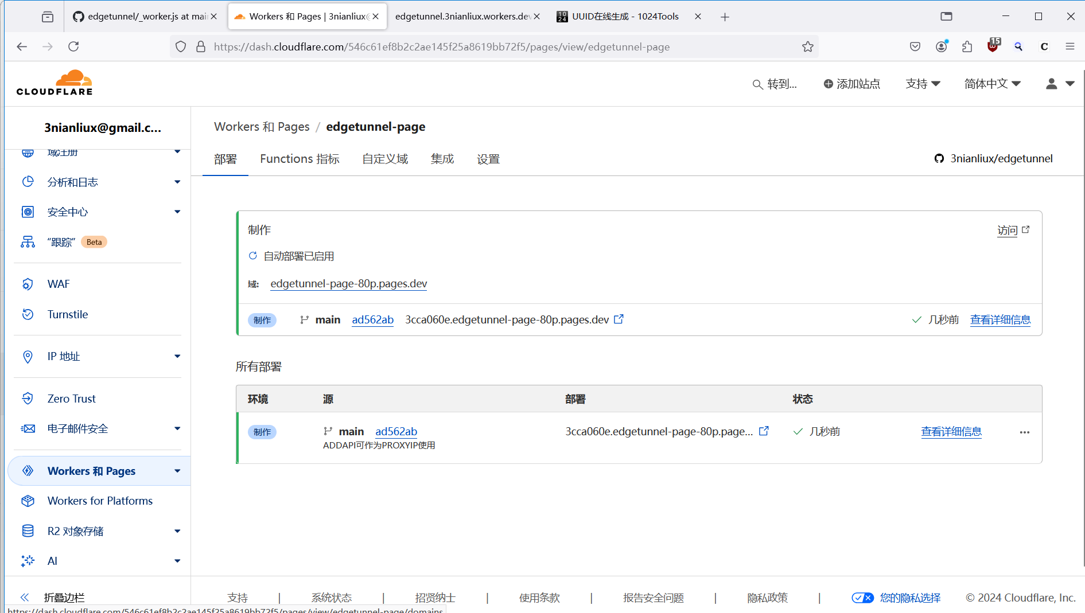Open the WAF sidebar icon
This screenshot has width=1085, height=613.
tap(28, 284)
